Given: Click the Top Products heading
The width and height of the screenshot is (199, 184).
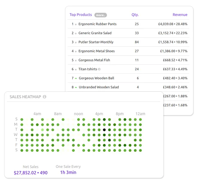Looking at the screenshot, I should tap(81, 15).
